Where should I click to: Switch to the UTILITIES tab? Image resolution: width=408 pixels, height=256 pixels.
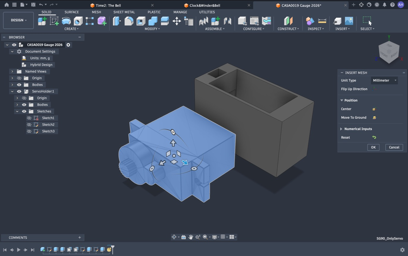(207, 12)
